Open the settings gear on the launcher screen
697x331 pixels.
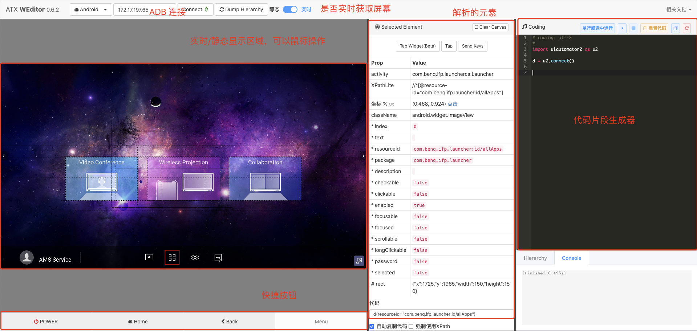[195, 257]
